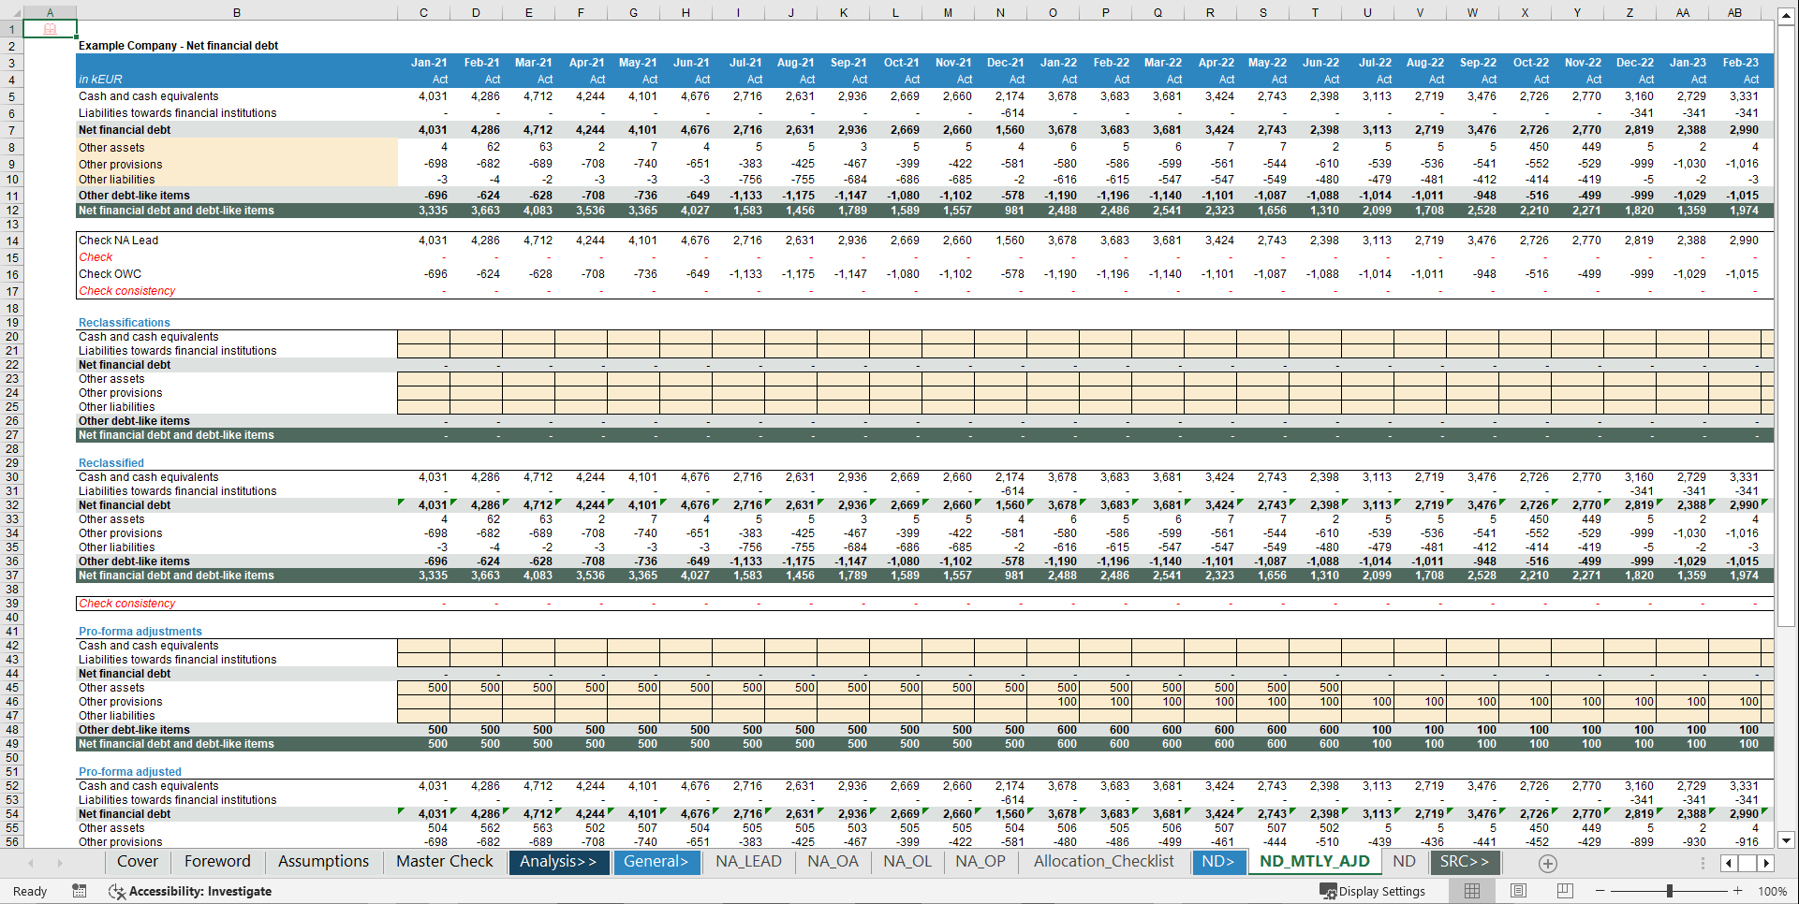
Task: Open Accessibility Investigate via its status bar icon
Action: click(117, 891)
